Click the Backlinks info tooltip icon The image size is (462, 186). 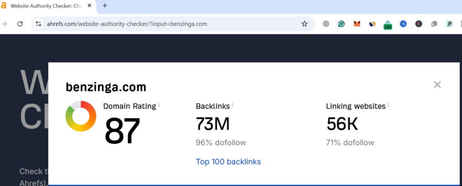pyautogui.click(x=232, y=105)
